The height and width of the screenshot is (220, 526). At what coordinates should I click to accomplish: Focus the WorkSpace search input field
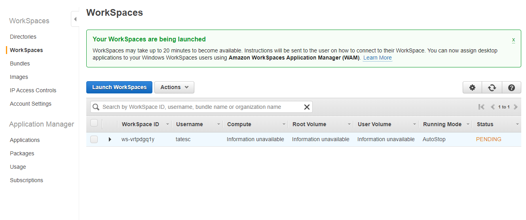point(200,107)
